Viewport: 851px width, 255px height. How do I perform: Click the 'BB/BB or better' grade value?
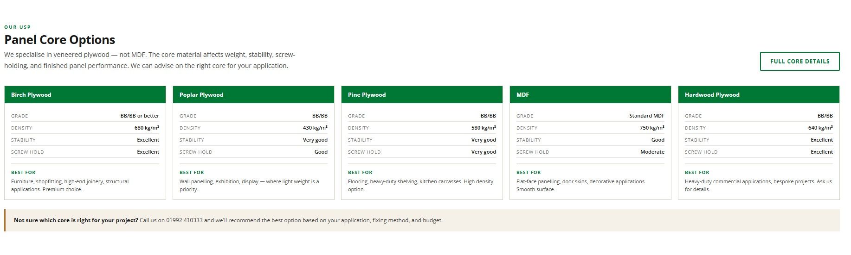[x=140, y=116]
